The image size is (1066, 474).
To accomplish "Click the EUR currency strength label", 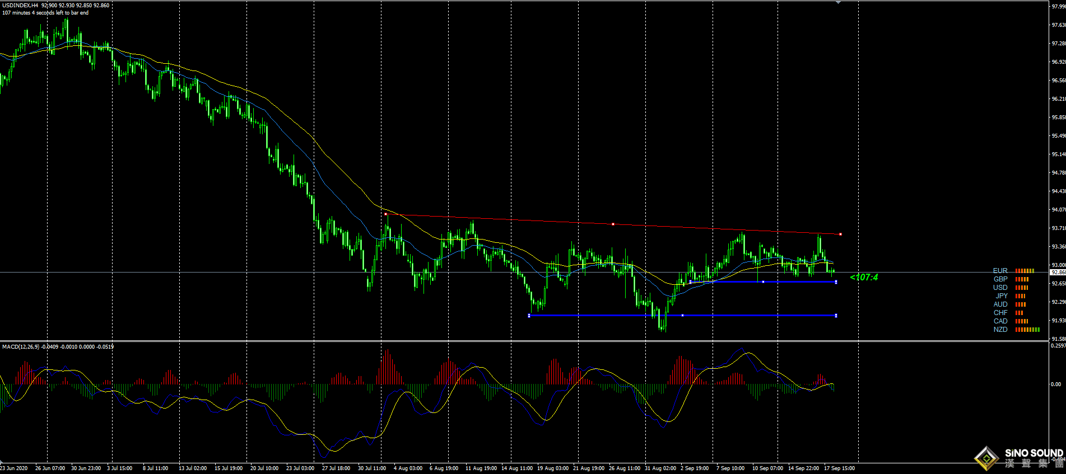I will [1000, 271].
